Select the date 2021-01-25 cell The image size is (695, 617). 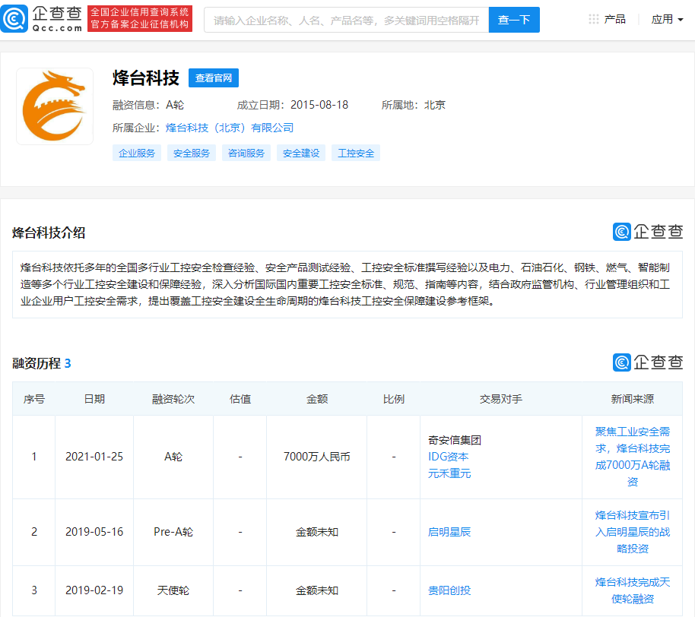point(94,457)
